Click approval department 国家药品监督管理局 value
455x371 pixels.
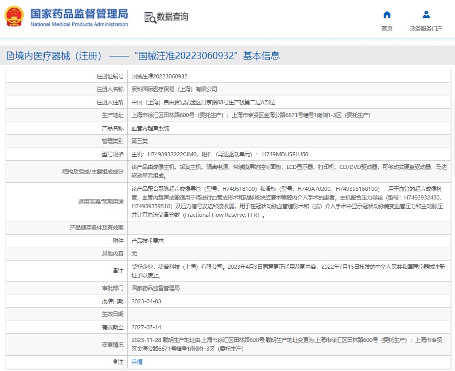tap(156, 288)
